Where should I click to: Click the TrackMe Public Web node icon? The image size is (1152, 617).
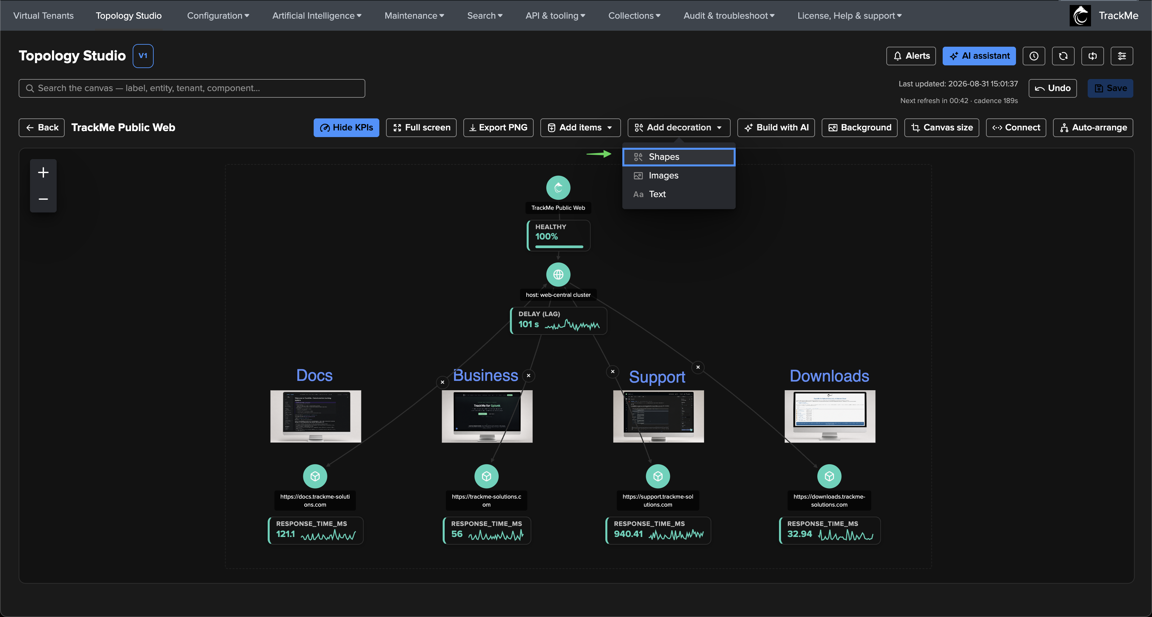point(558,187)
